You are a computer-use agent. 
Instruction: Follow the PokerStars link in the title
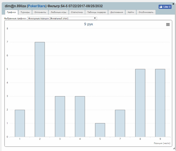tap(37, 6)
